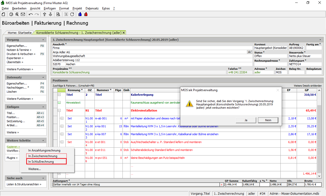Image resolution: width=326 pixels, height=196 pixels.
Task: Click the undo arrow icon
Action: click(x=31, y=14)
